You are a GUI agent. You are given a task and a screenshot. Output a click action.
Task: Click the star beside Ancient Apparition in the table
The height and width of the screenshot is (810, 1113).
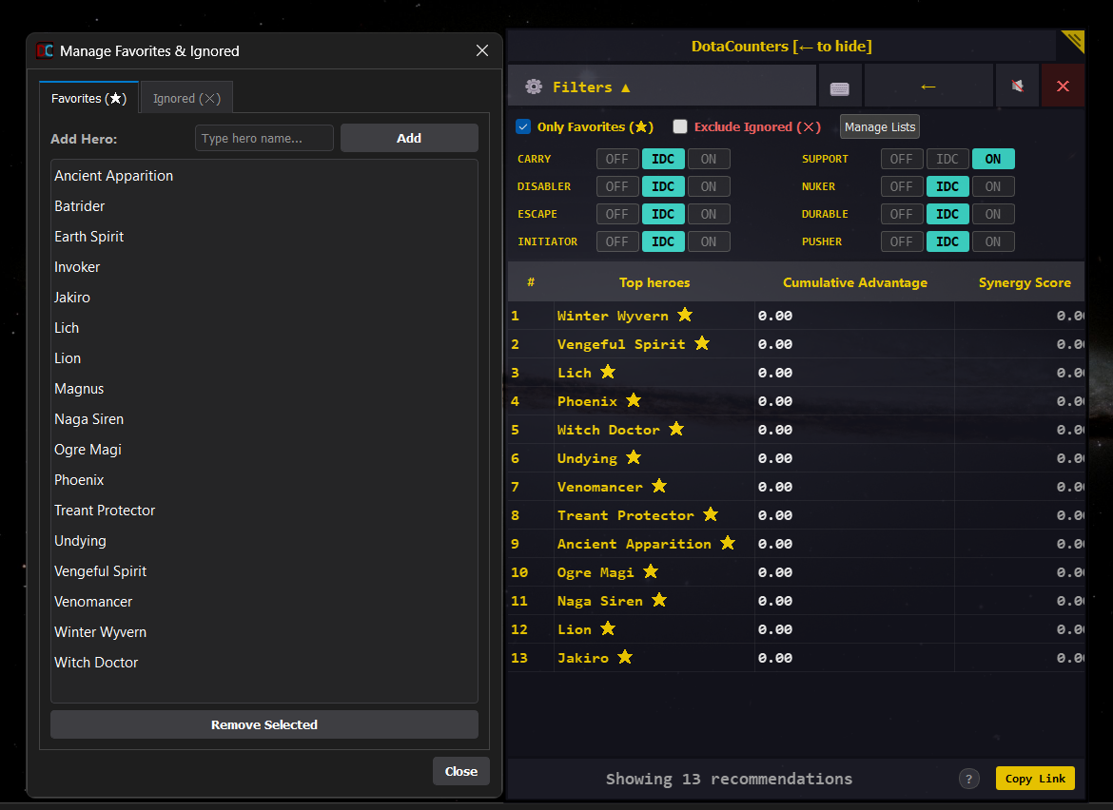point(728,543)
